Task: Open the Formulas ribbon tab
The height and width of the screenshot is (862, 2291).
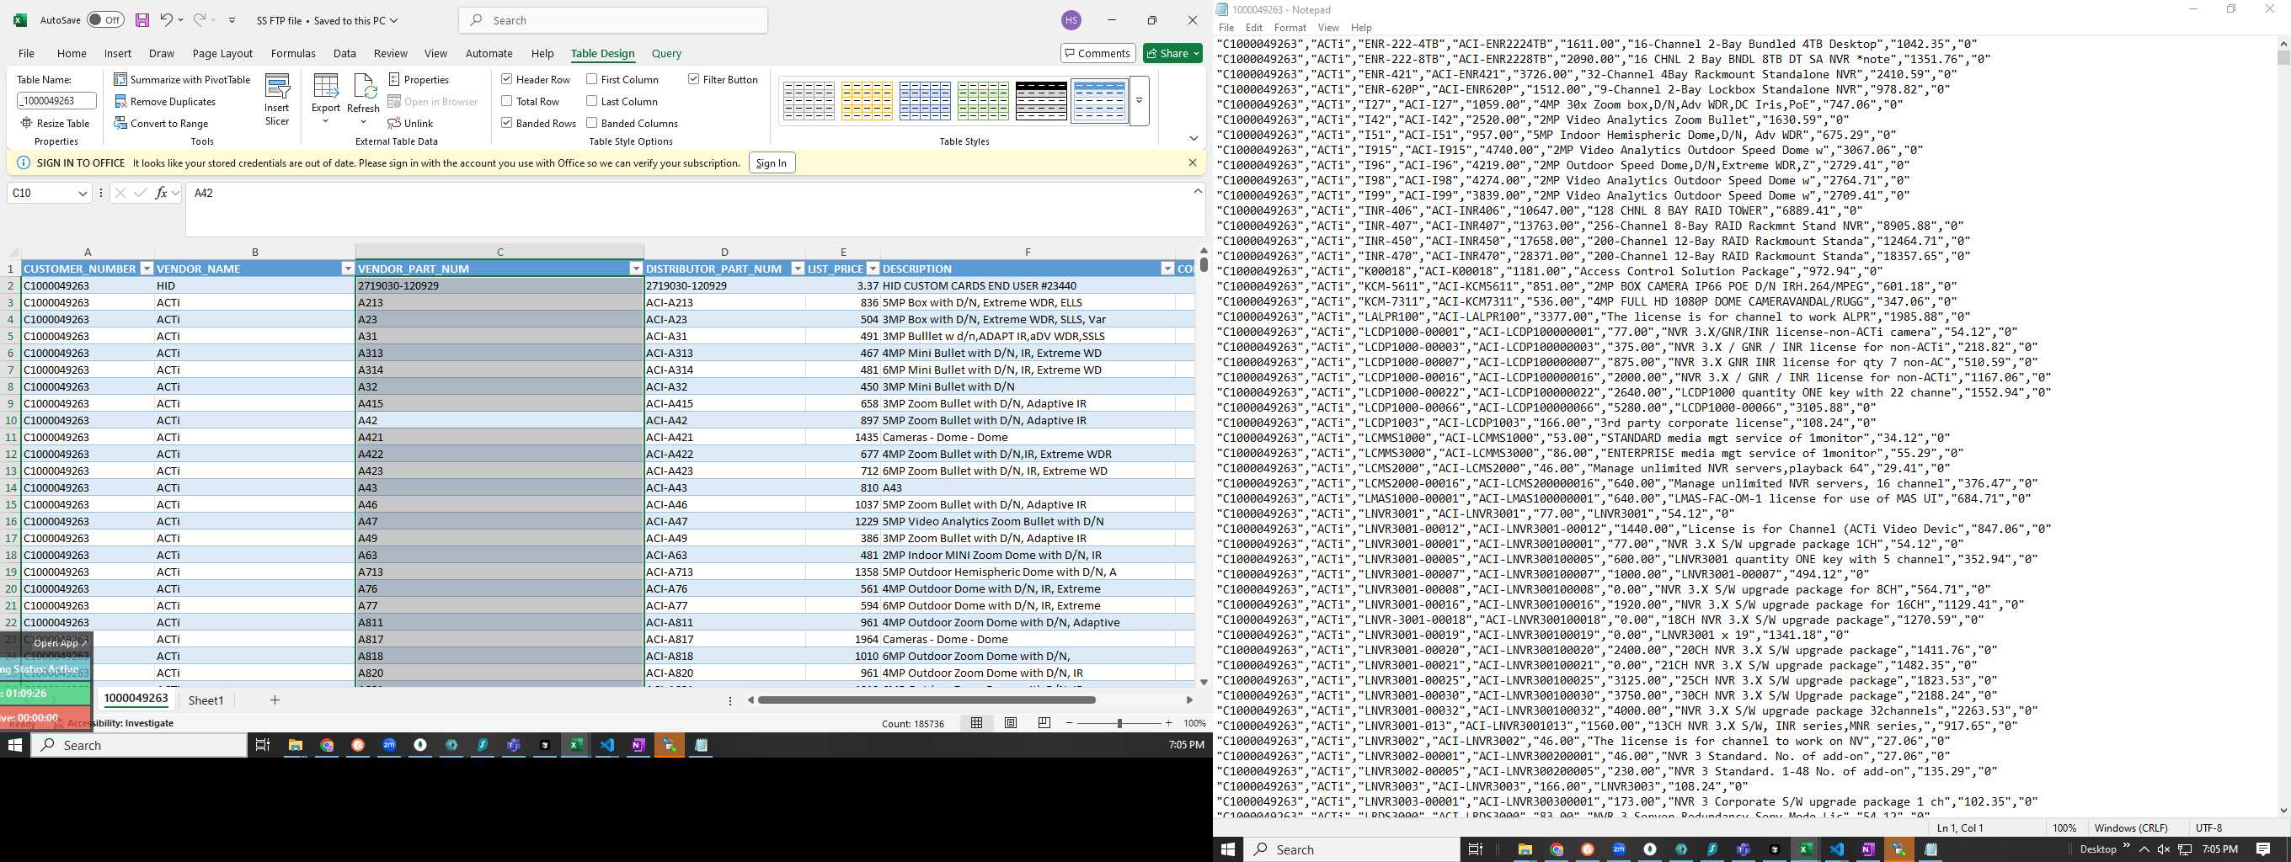Action: coord(292,53)
